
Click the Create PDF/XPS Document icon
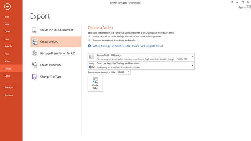coord(35,30)
